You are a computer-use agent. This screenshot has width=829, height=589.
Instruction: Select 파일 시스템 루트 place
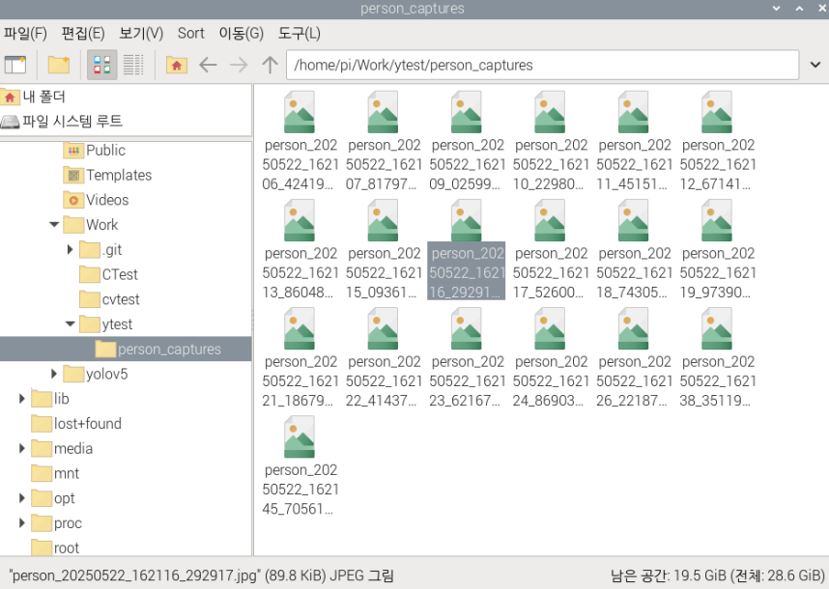point(63,122)
